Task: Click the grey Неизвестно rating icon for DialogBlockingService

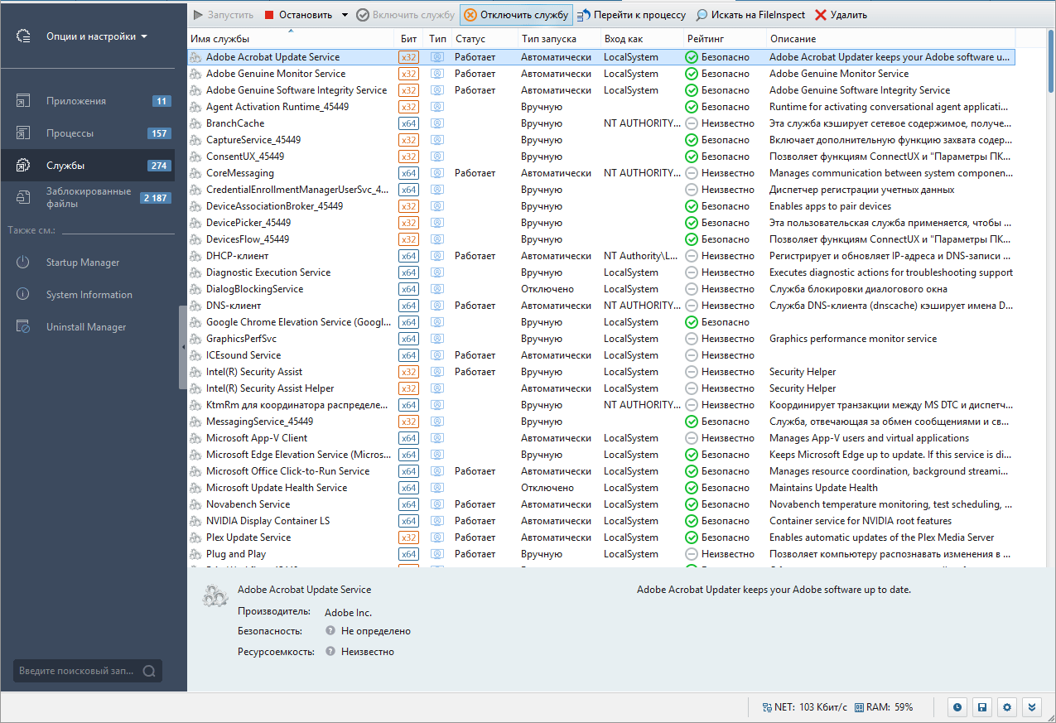Action: click(692, 289)
